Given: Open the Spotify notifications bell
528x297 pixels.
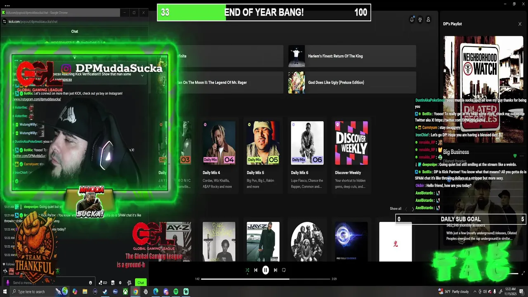Looking at the screenshot, I should (x=412, y=19).
